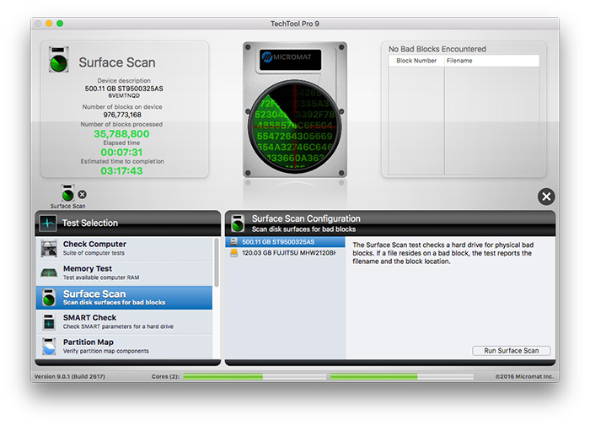Click the SMART Check drive icon

coord(49,322)
